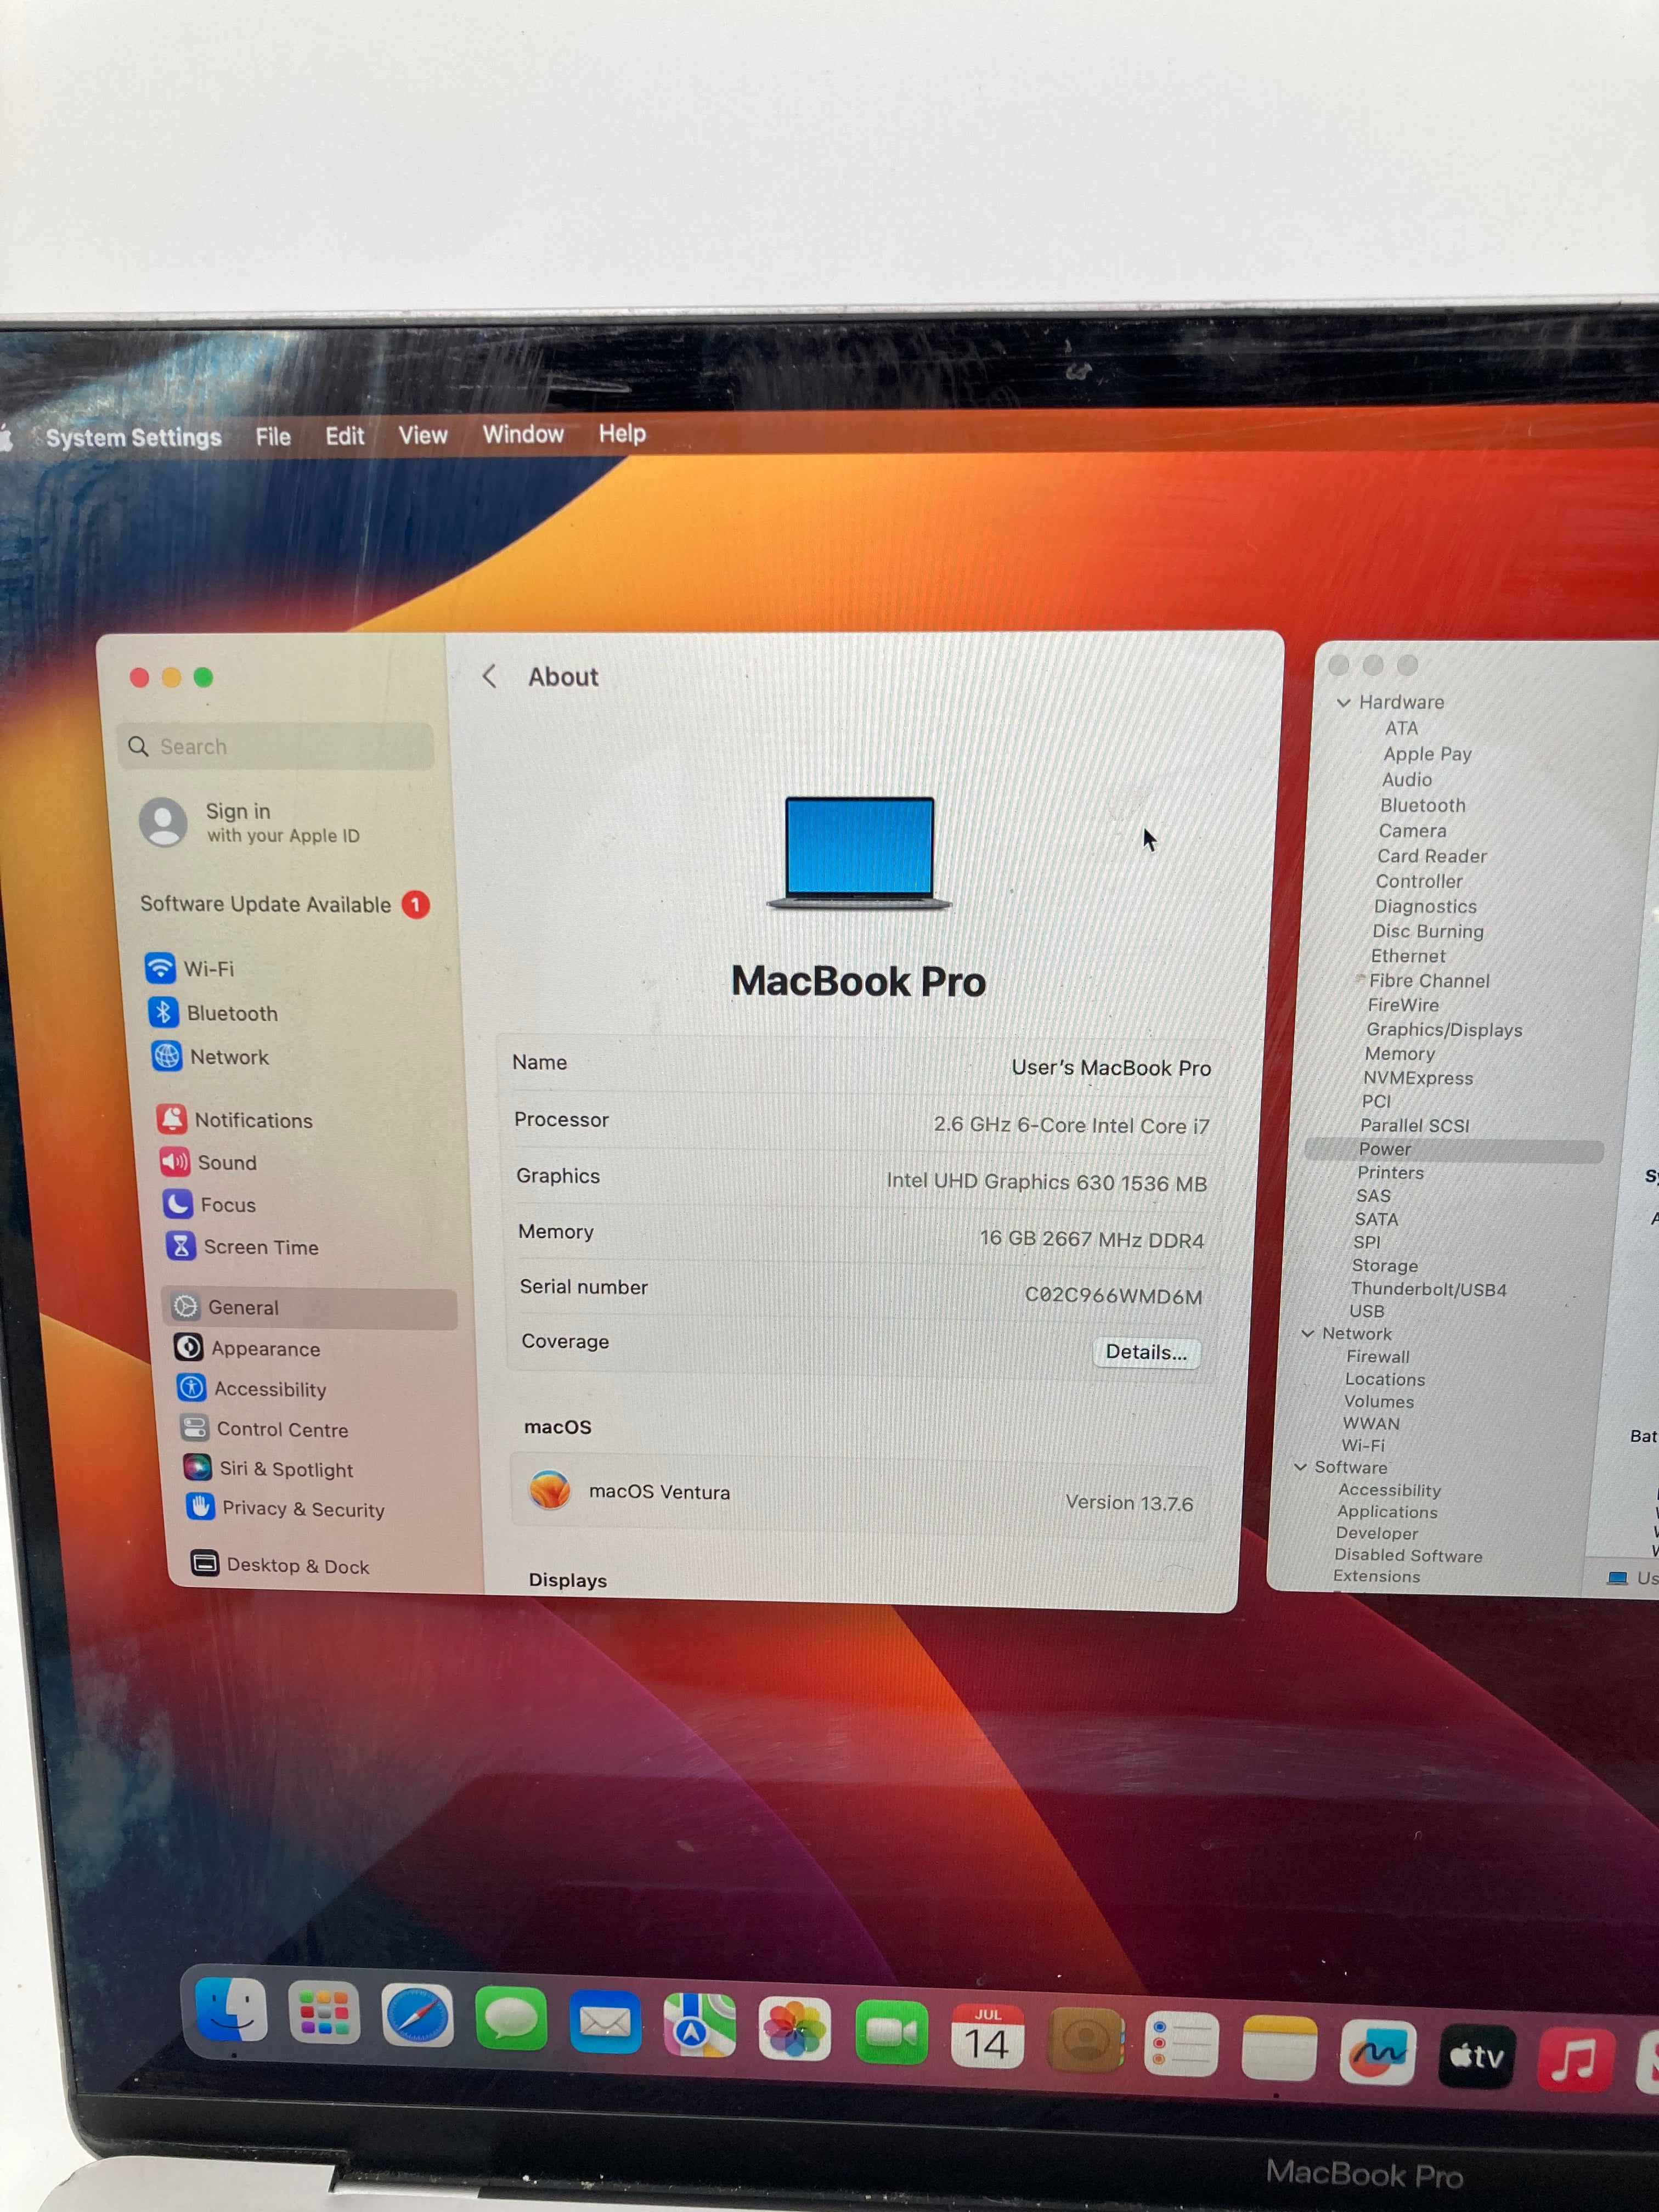Select the serial number C02C966WMD6M text
This screenshot has height=2212, width=1659.
[1113, 1295]
